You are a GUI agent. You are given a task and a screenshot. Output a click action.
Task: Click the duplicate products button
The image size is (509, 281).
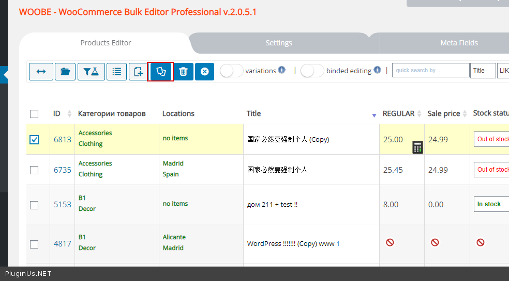pos(160,72)
